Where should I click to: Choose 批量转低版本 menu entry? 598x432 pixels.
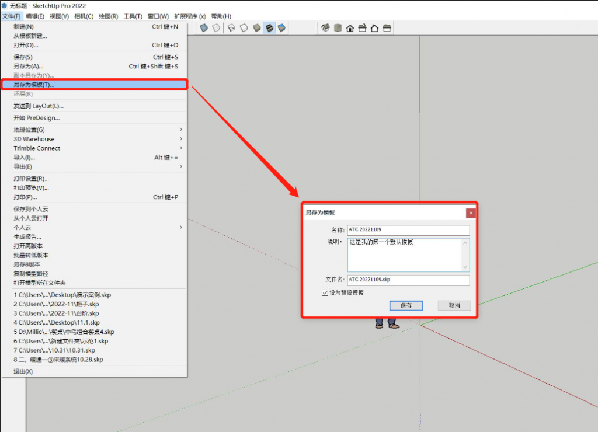(95, 255)
